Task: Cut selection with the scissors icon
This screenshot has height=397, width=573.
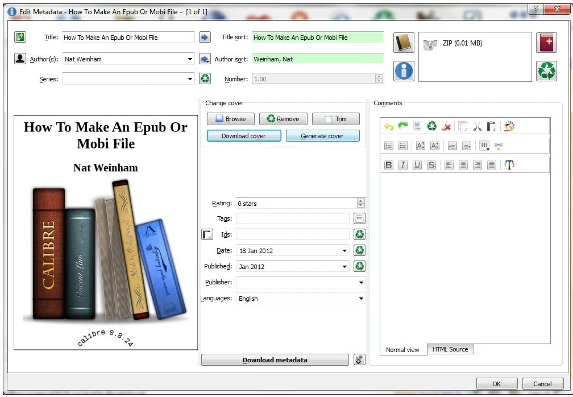Action: [x=477, y=126]
